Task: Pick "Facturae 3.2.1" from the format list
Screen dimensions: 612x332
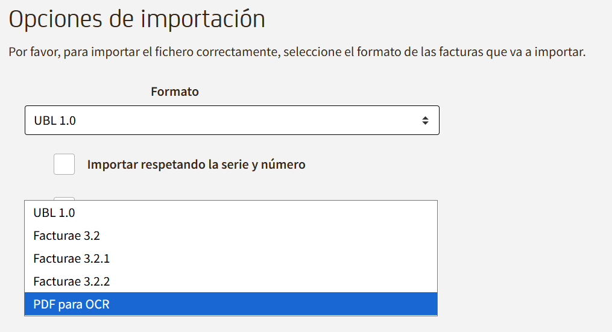Action: (x=71, y=258)
